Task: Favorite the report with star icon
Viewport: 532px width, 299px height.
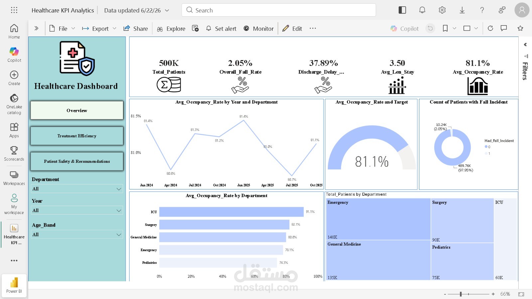Action: click(x=520, y=29)
